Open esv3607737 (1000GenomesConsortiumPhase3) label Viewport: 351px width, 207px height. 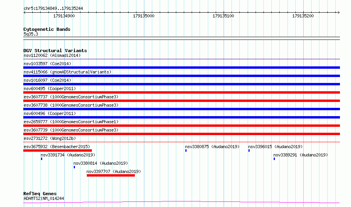[x=71, y=97]
